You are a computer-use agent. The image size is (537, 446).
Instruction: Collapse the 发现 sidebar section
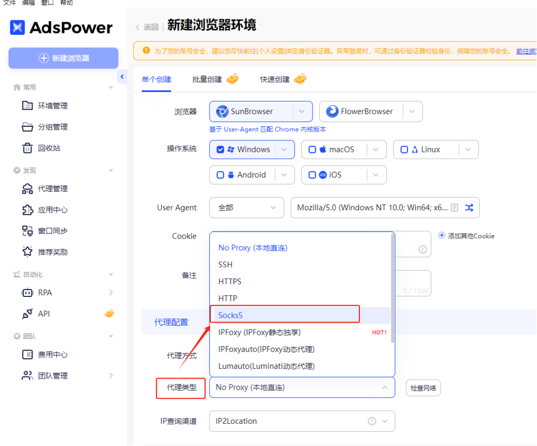click(x=111, y=170)
